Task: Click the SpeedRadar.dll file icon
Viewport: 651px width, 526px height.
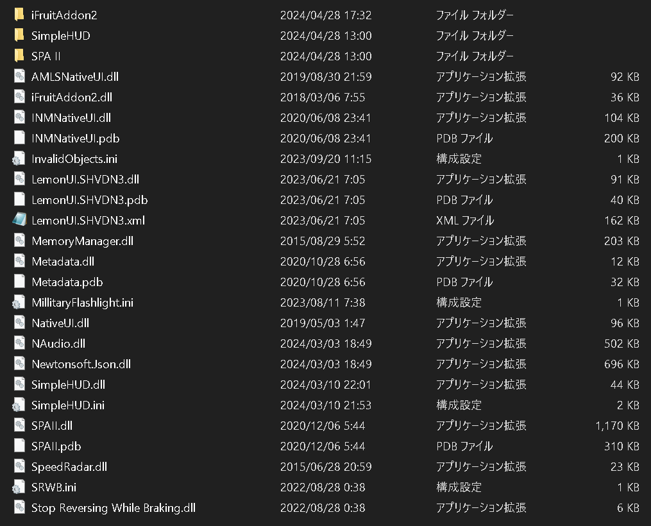Action: 19,466
